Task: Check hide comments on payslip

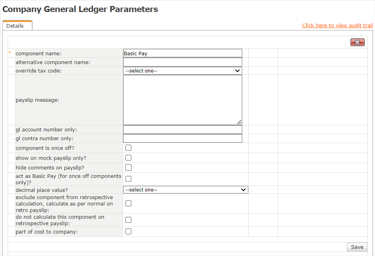Action: (x=128, y=167)
